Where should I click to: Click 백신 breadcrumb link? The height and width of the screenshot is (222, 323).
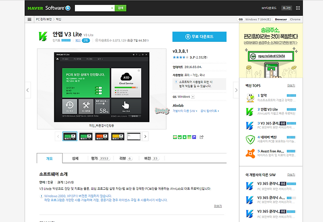tap(58, 19)
